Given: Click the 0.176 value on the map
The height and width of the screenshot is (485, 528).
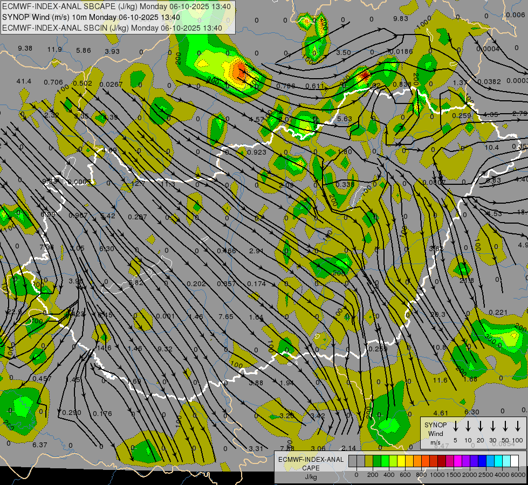Looking at the screenshot, I should tap(102, 413).
